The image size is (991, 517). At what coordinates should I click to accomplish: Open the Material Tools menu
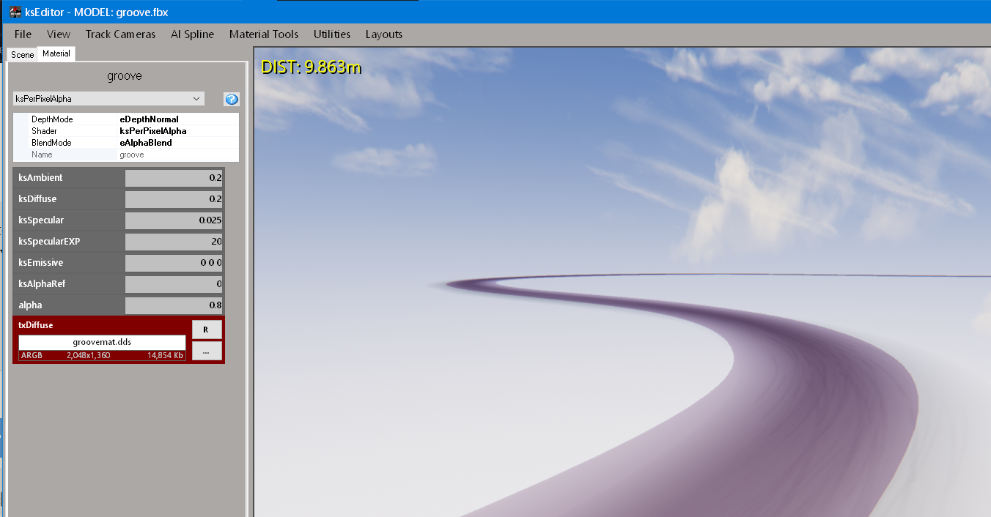point(264,34)
